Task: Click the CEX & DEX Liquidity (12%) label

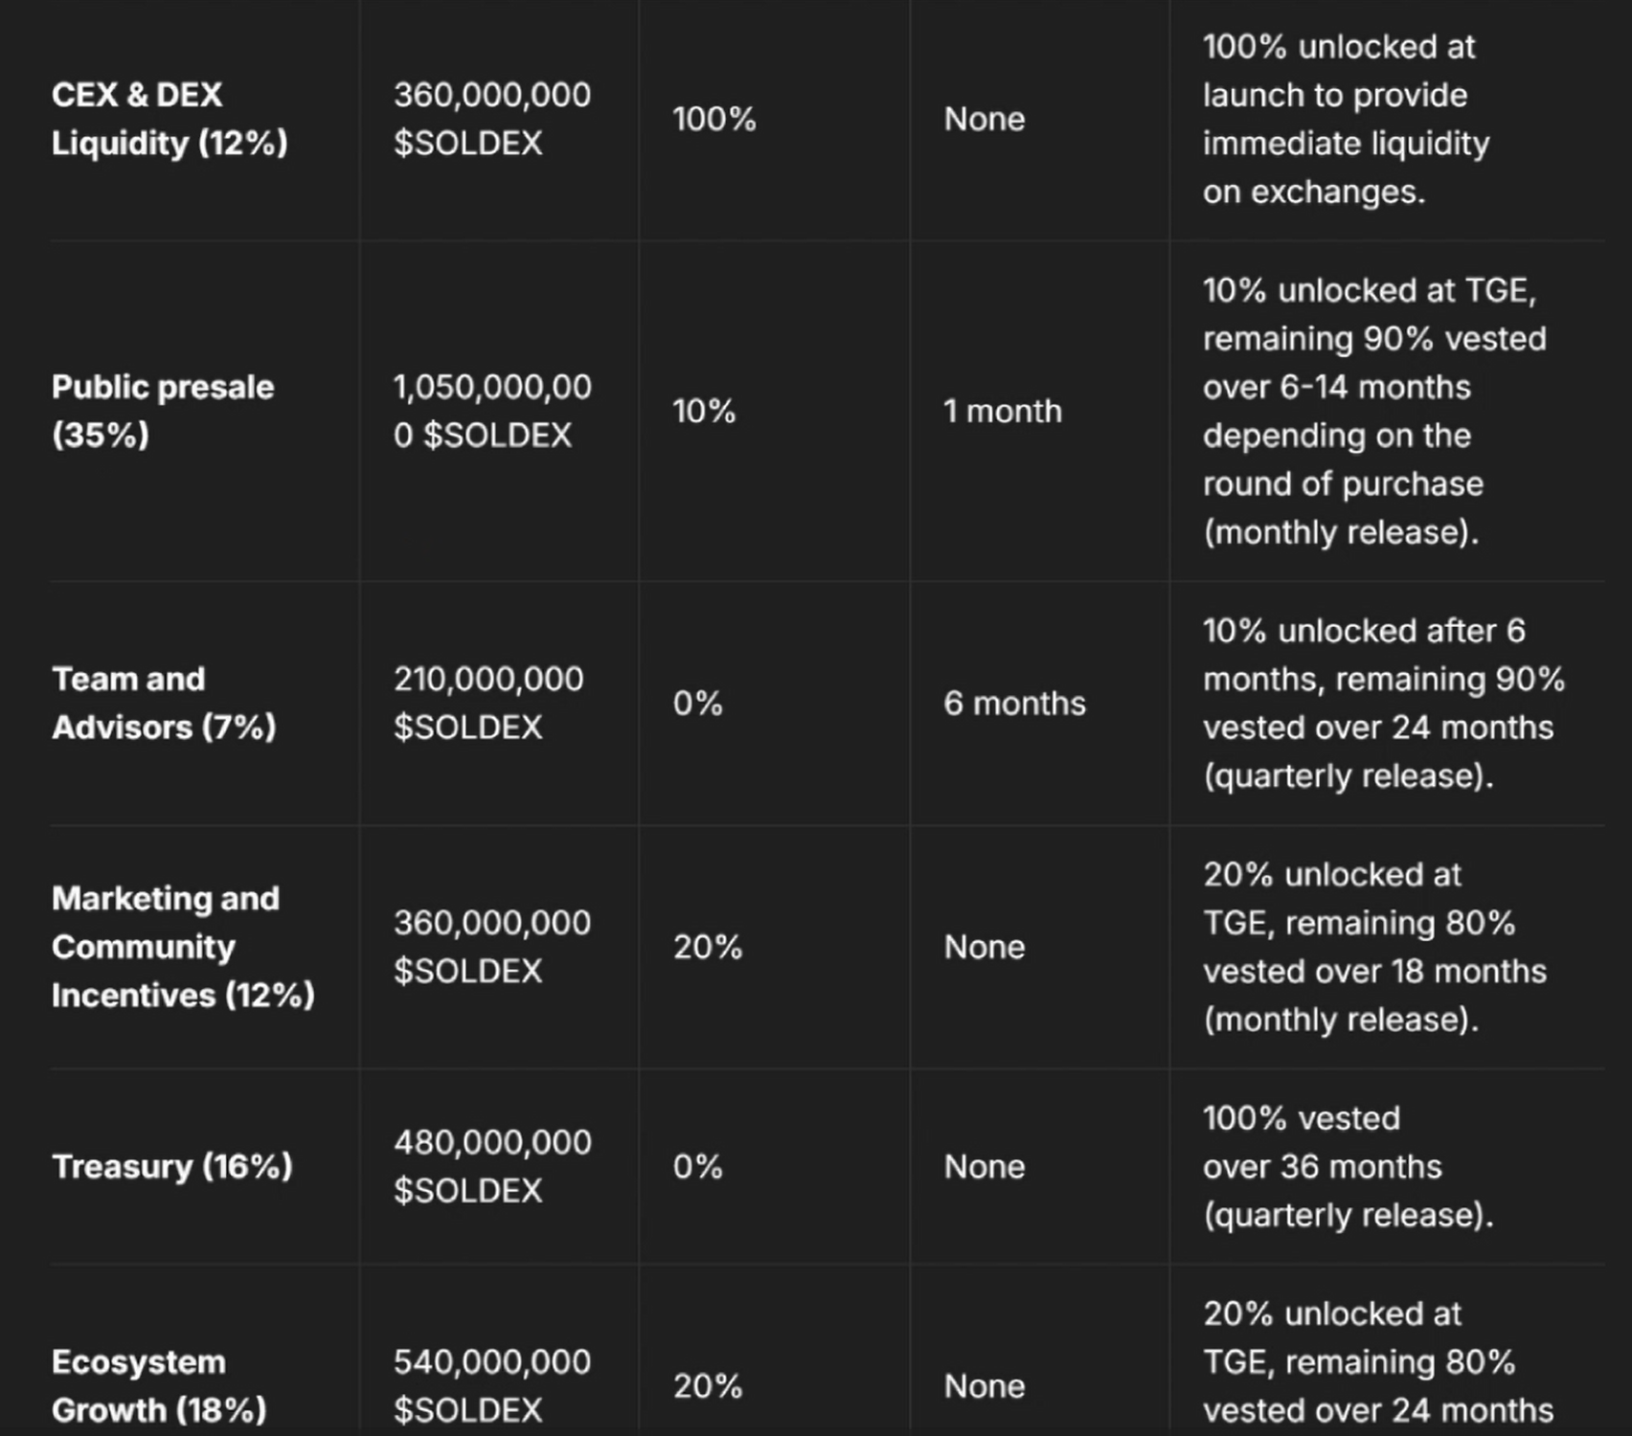Action: click(x=170, y=119)
